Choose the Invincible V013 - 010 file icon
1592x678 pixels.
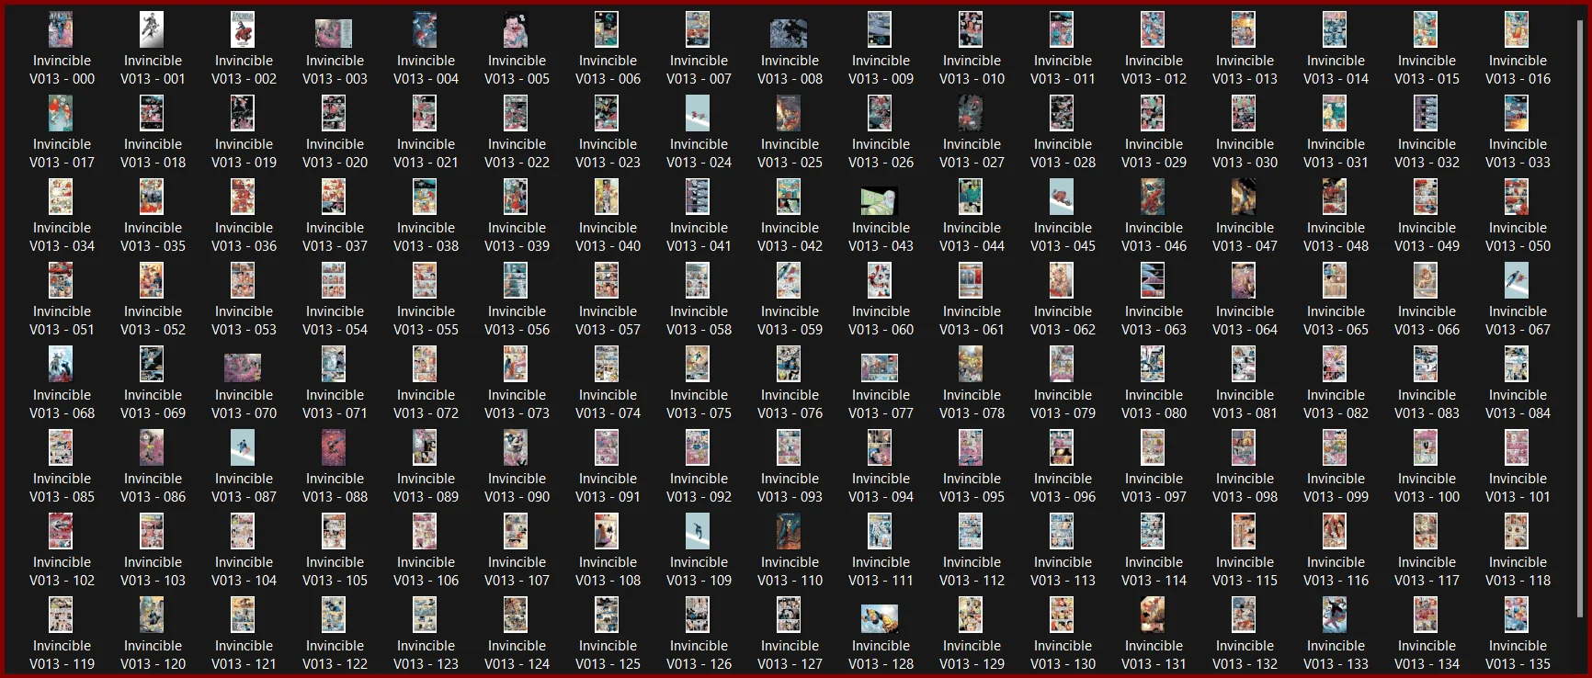pos(971,29)
